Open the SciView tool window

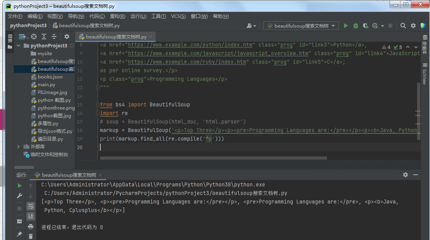pos(425,74)
